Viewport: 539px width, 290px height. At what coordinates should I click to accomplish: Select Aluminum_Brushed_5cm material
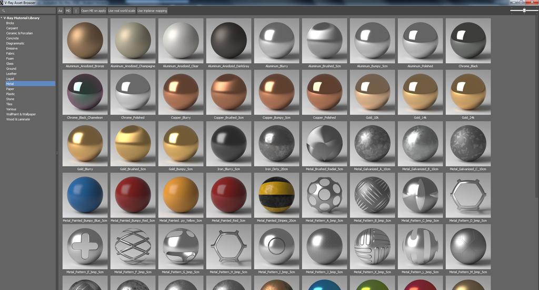(324, 41)
